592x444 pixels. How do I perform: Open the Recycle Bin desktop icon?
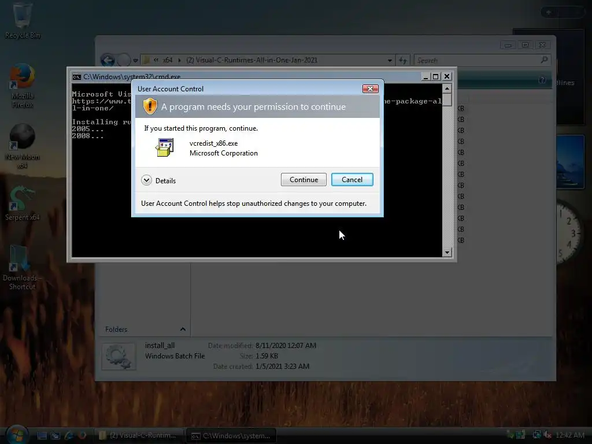(x=23, y=20)
